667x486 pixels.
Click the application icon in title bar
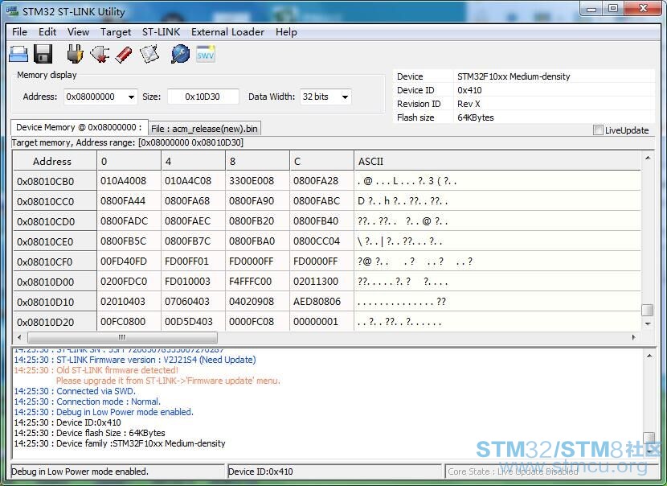tap(12, 10)
